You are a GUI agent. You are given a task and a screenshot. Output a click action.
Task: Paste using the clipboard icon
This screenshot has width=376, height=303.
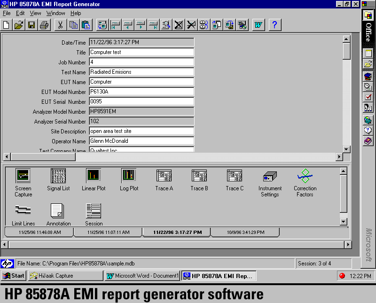[x=86, y=25]
